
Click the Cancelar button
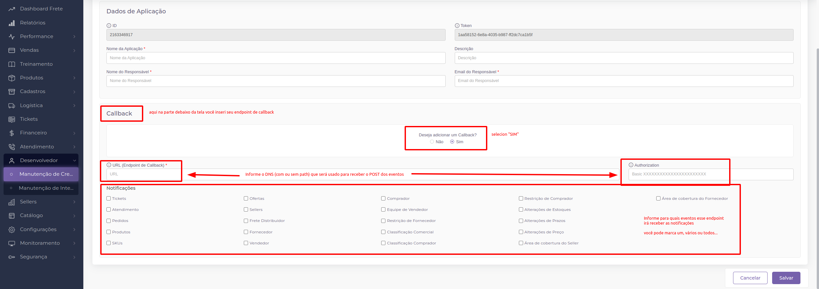coord(750,278)
